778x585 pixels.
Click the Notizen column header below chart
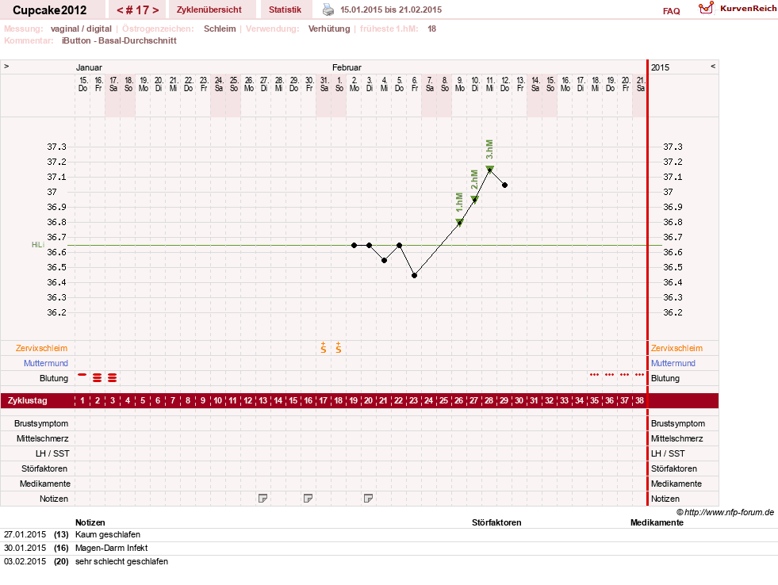[90, 522]
